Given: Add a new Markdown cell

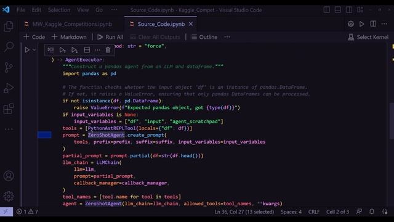Looking at the screenshot, I should 69,37.
